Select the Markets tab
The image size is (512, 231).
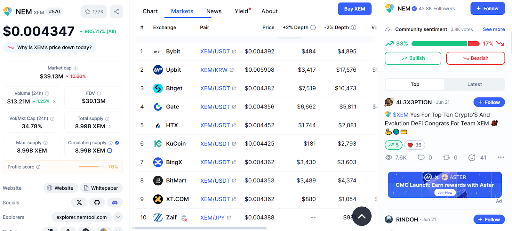coord(182,11)
